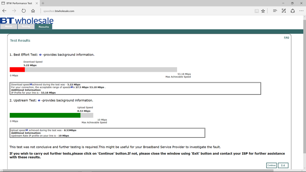Open the browser home page icon
This screenshot has height=172, width=306.
[33, 11]
